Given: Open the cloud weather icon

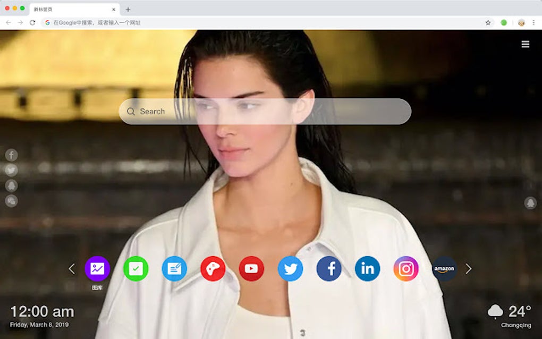Looking at the screenshot, I should tap(495, 311).
